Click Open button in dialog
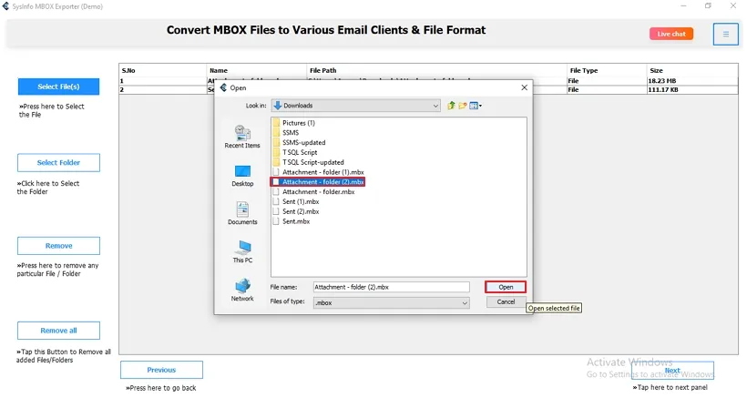Viewport: 747px width, 398px height. (506, 287)
